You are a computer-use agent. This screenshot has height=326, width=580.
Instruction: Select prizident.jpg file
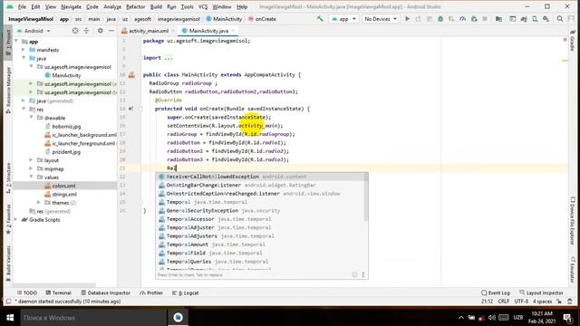66,152
